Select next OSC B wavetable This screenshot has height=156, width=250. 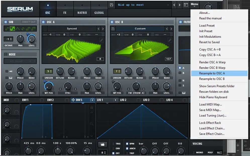pos(171,29)
